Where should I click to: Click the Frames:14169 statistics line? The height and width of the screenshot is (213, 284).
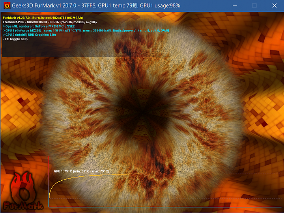[50, 22]
